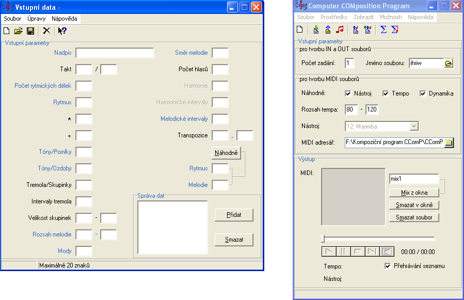Click the context help arrow-question icon

pyautogui.click(x=62, y=31)
